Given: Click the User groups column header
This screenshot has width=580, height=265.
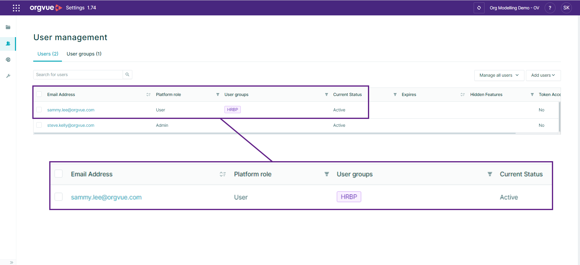Looking at the screenshot, I should [x=236, y=94].
